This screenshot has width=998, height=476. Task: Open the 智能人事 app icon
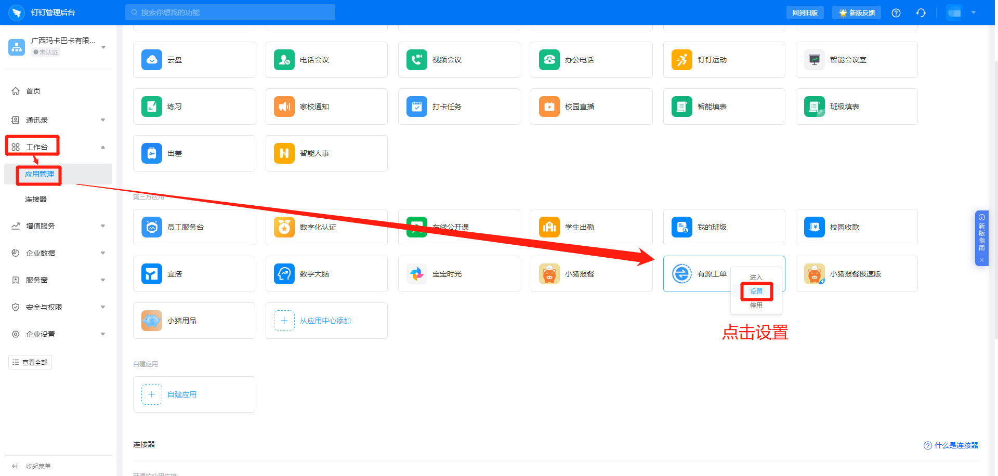pyautogui.click(x=284, y=153)
